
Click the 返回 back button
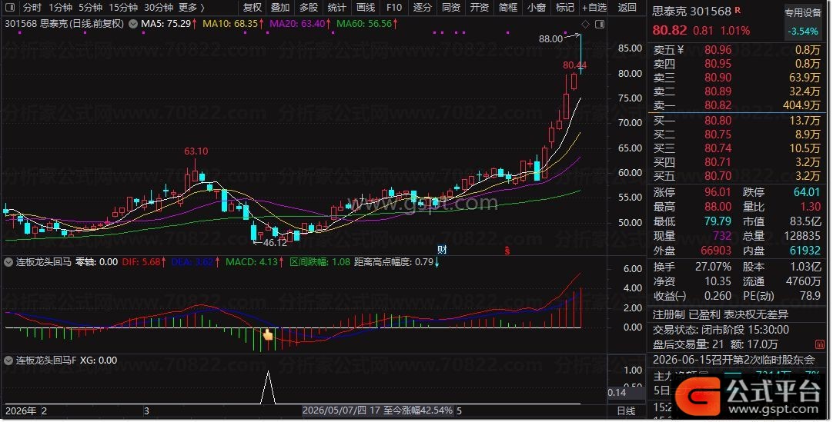pyautogui.click(x=627, y=8)
